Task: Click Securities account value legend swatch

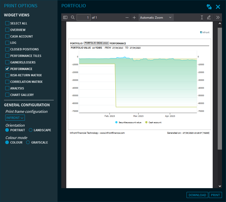Action: (117, 122)
